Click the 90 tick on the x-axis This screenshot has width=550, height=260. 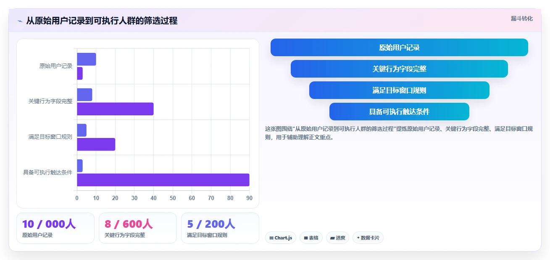(250, 198)
